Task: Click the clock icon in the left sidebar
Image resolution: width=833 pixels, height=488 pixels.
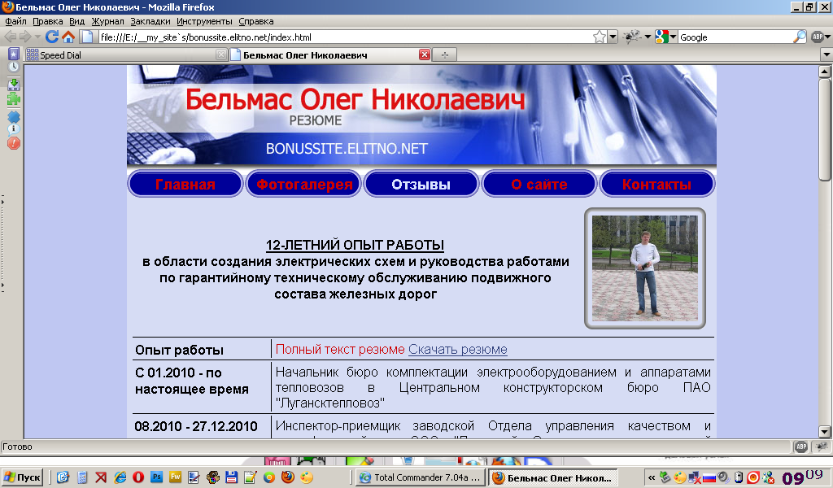Action: [x=14, y=67]
